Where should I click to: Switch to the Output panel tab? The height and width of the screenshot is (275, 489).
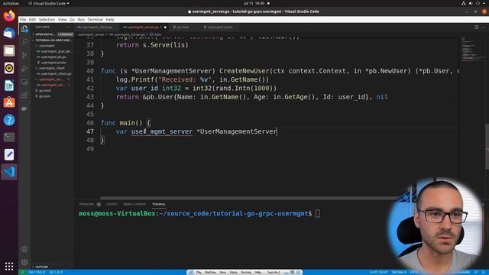click(x=112, y=204)
